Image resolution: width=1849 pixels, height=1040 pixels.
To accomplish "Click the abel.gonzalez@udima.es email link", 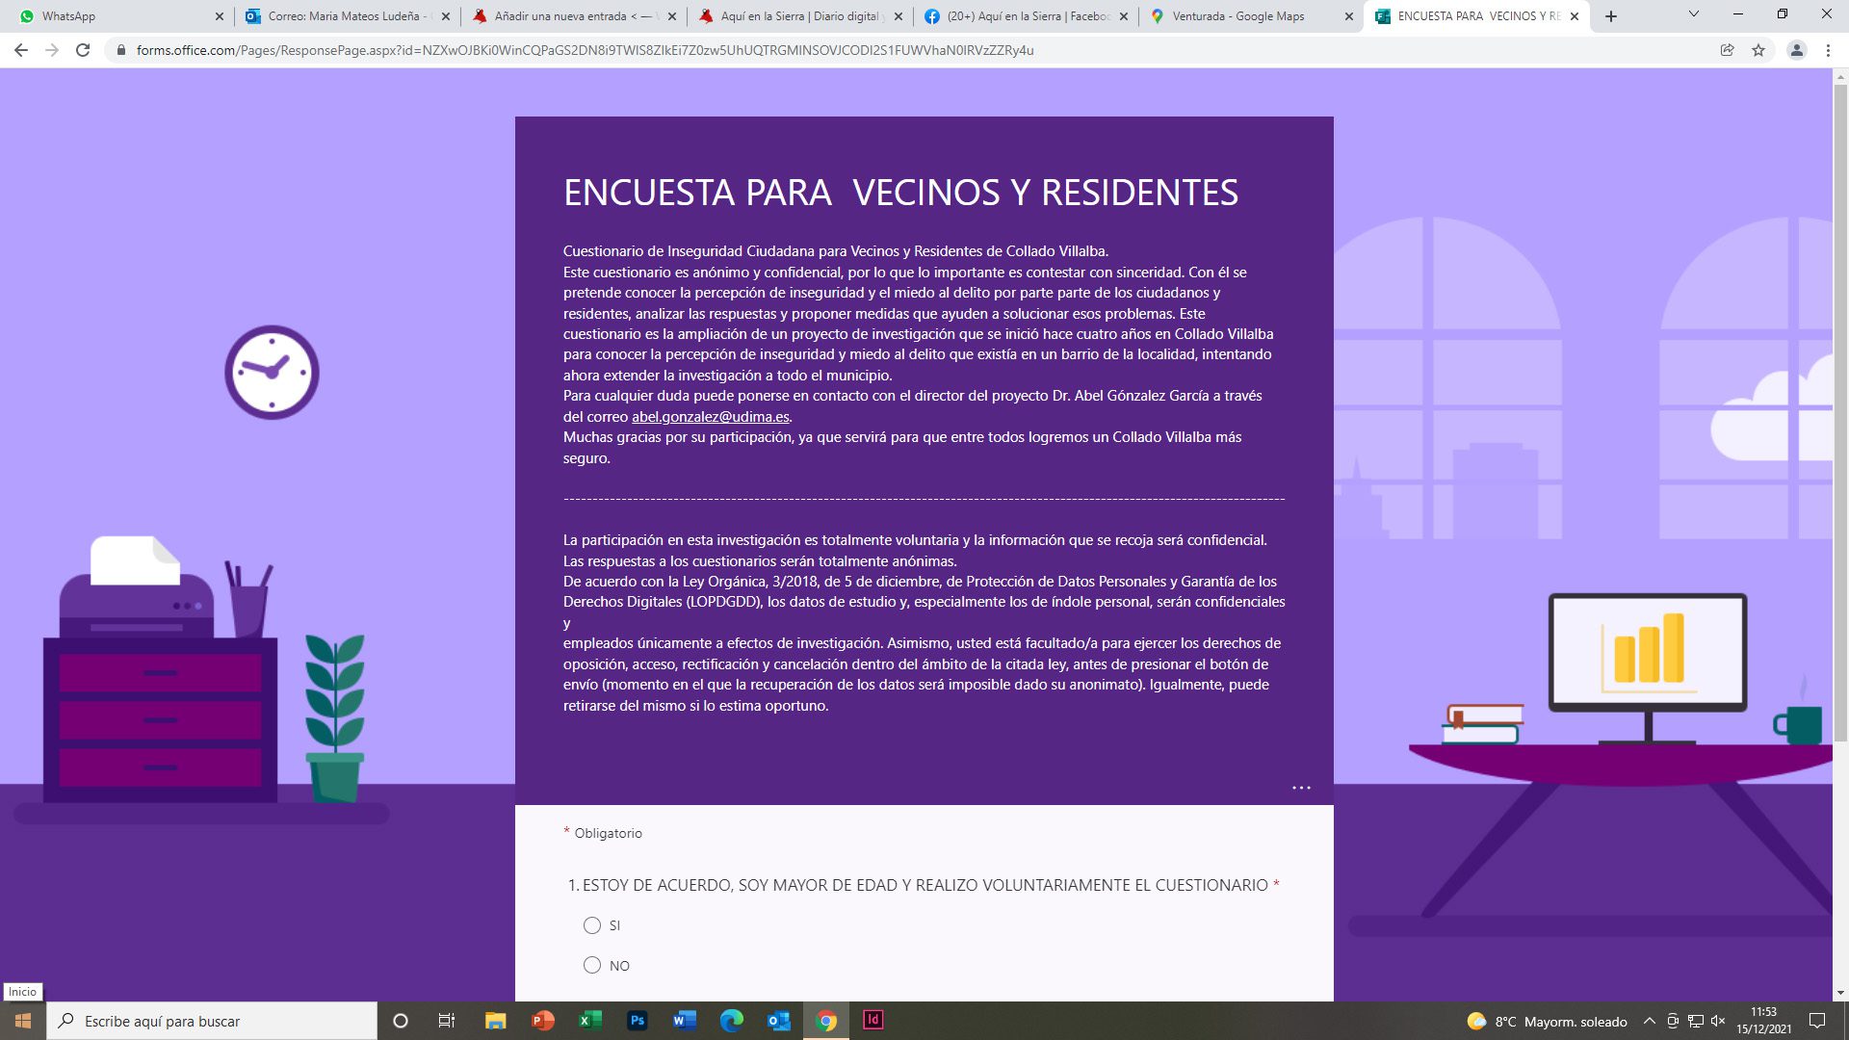I will [710, 417].
